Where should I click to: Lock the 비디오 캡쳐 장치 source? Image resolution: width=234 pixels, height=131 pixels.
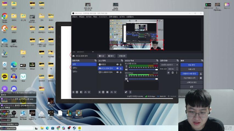(121, 68)
